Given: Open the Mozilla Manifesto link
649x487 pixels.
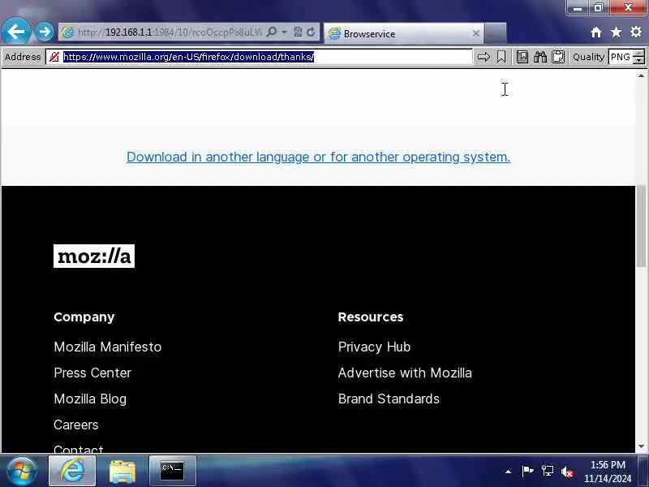Looking at the screenshot, I should pyautogui.click(x=108, y=347).
